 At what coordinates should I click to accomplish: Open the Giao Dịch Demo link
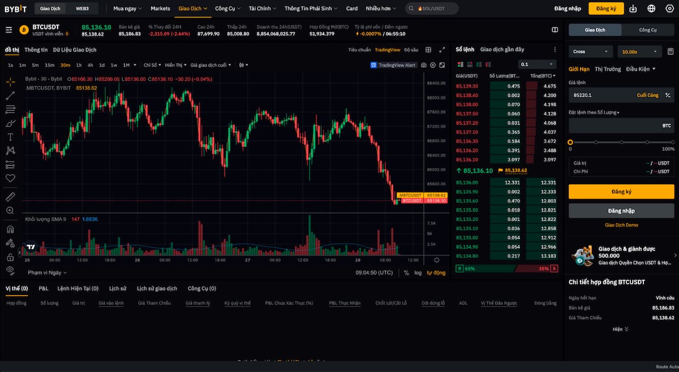click(621, 225)
